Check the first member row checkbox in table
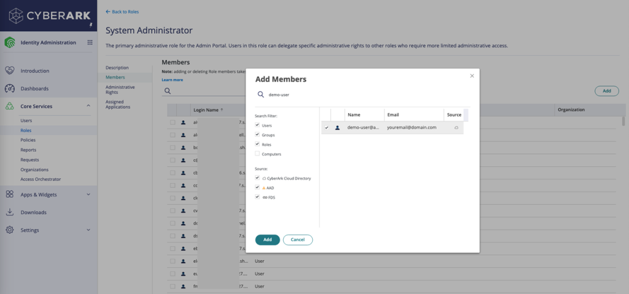 [173, 122]
